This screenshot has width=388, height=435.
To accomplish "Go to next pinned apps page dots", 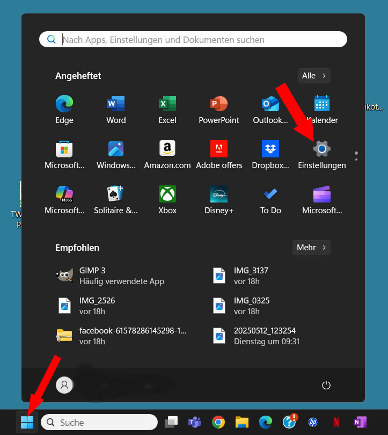I will (356, 156).
